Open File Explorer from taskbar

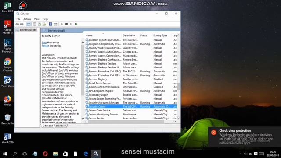(55, 154)
